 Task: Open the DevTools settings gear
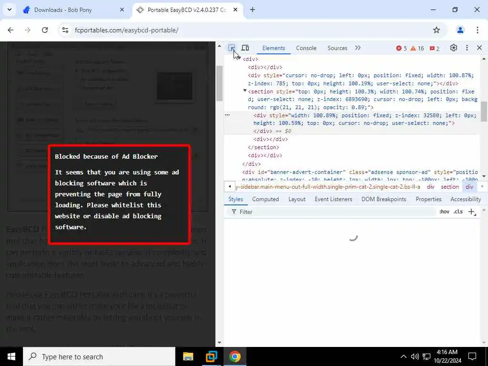click(x=454, y=48)
